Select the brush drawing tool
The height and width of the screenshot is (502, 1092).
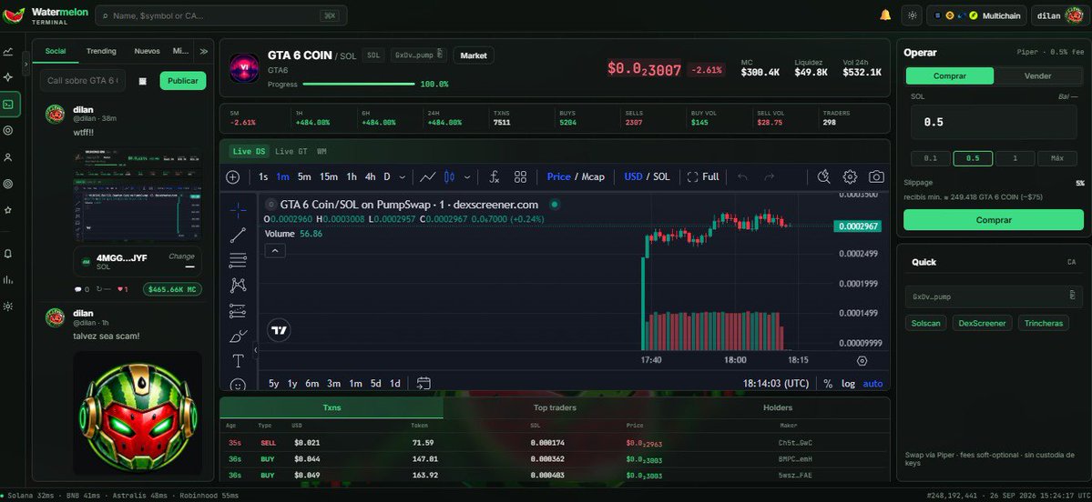pos(239,336)
